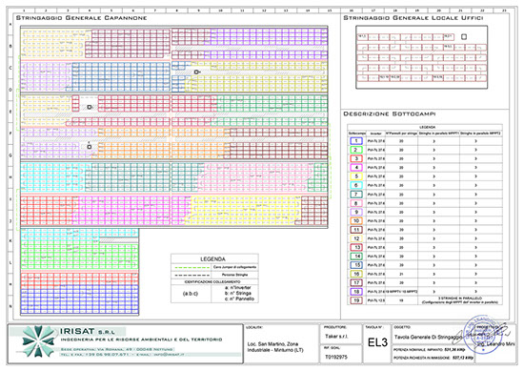Click the Stringaggio Generale Capannone title
The image size is (524, 371).
81,18
